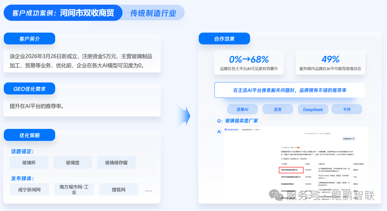Click the text 提升在AI平台的推荐率

[x=37, y=106]
